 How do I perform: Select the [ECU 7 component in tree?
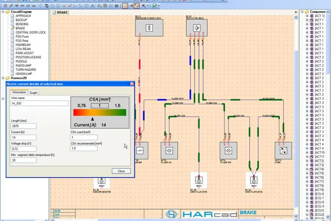point(319,198)
